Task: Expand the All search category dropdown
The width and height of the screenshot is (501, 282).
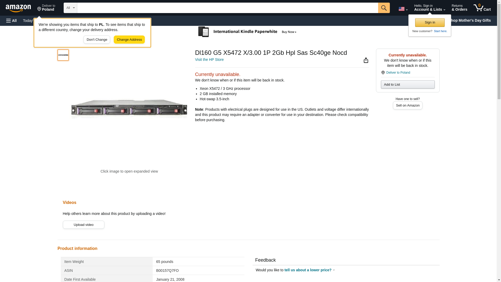Action: (70, 8)
